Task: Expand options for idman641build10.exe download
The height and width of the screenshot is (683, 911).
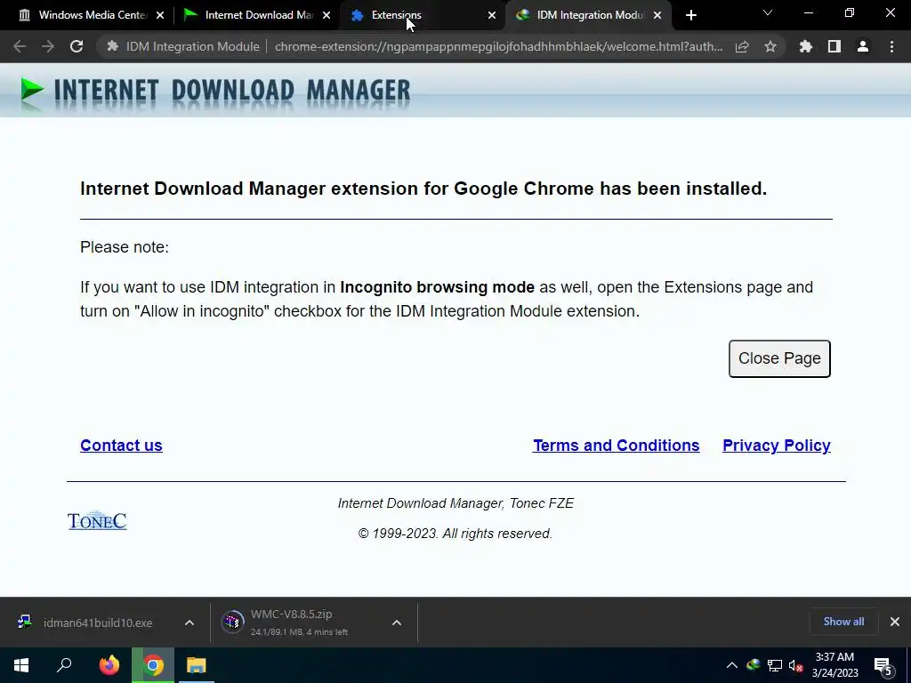Action: (189, 623)
